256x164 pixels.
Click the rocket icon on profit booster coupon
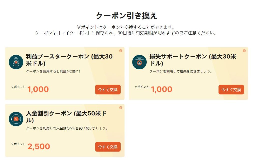click(x=16, y=62)
